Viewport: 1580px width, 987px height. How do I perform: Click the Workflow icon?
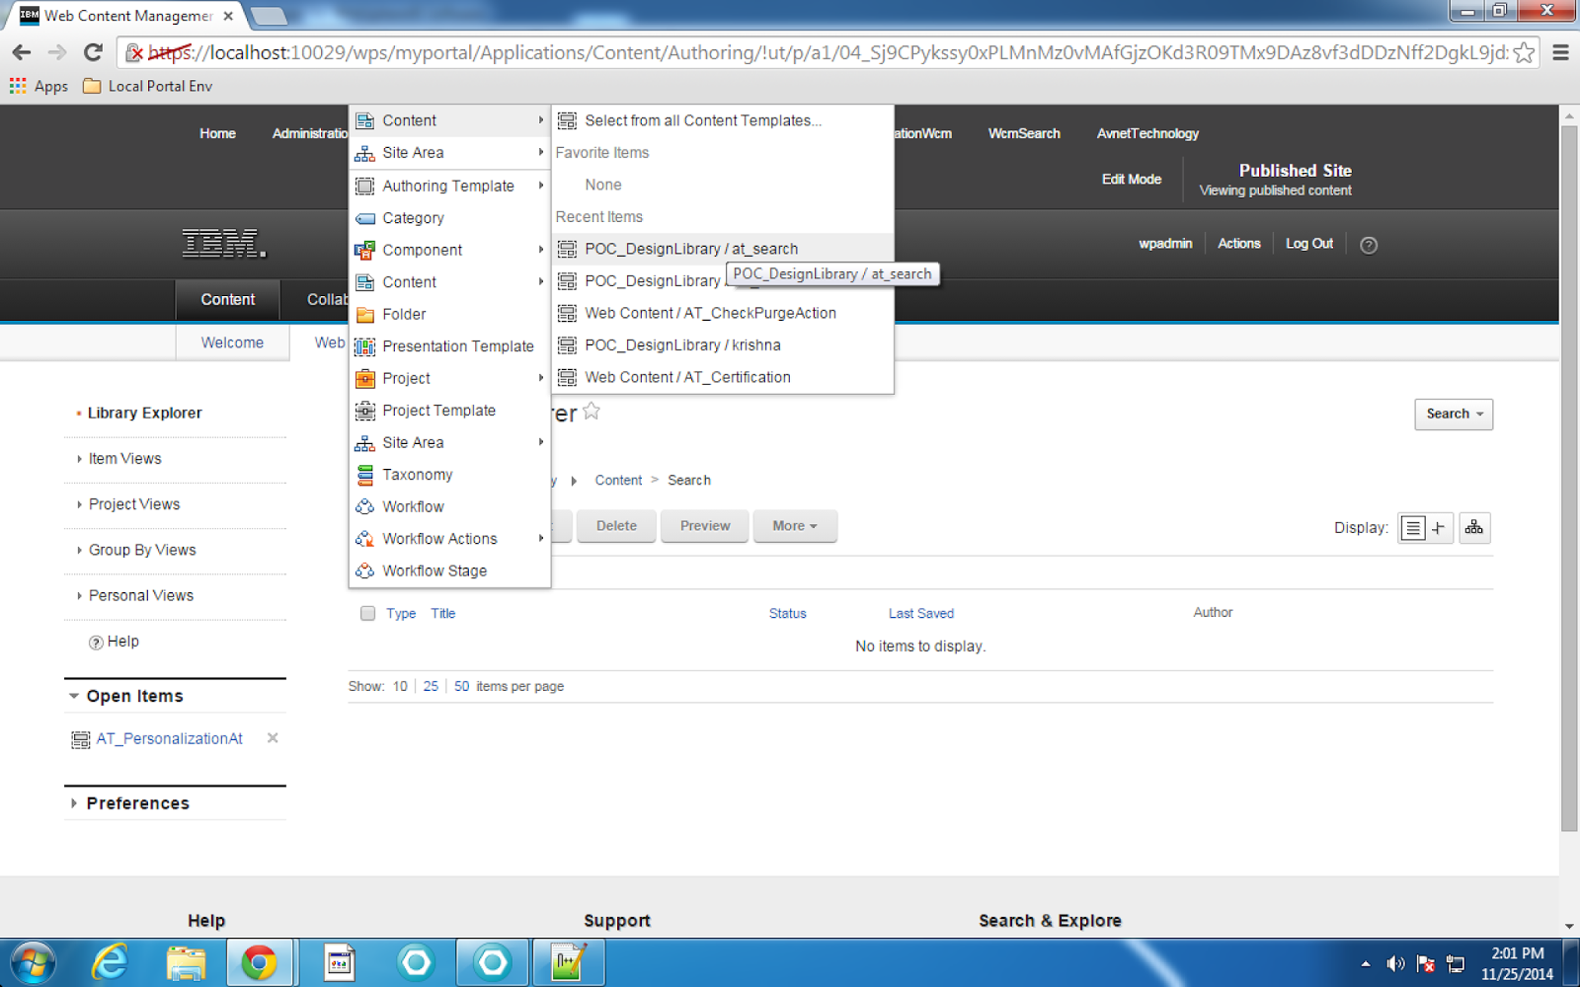coord(364,507)
